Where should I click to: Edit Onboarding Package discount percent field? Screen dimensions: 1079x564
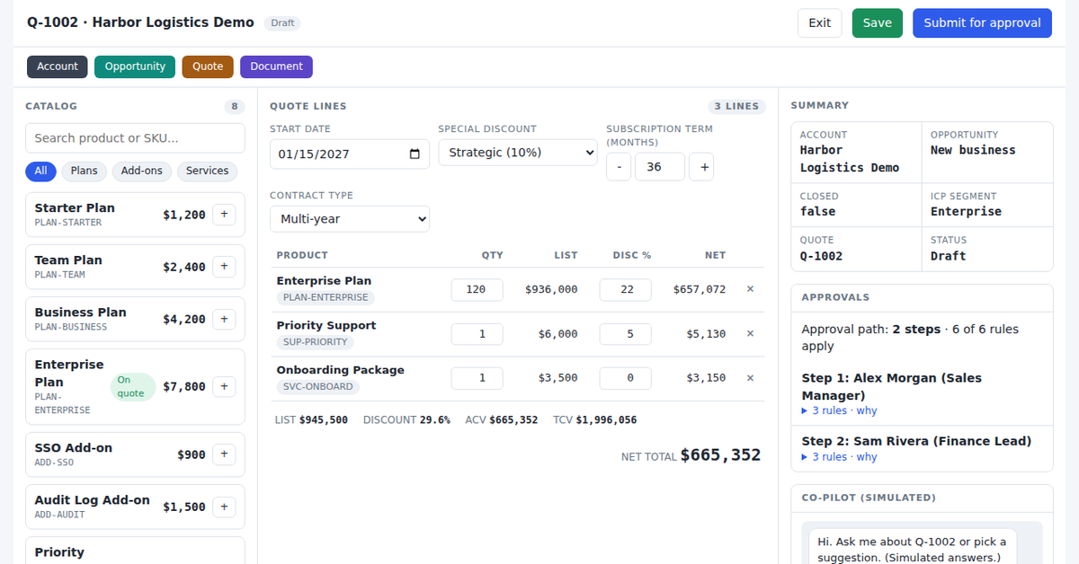[626, 378]
